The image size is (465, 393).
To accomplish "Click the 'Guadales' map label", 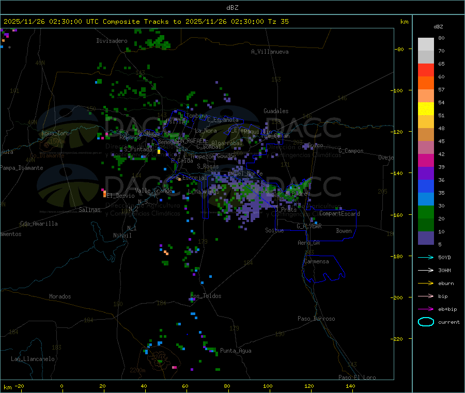I will 276,111.
